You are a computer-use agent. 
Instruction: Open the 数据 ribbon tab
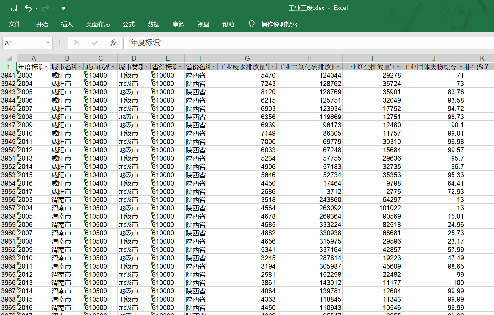(153, 24)
